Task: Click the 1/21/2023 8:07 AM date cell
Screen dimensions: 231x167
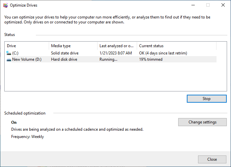Action: click(115, 53)
